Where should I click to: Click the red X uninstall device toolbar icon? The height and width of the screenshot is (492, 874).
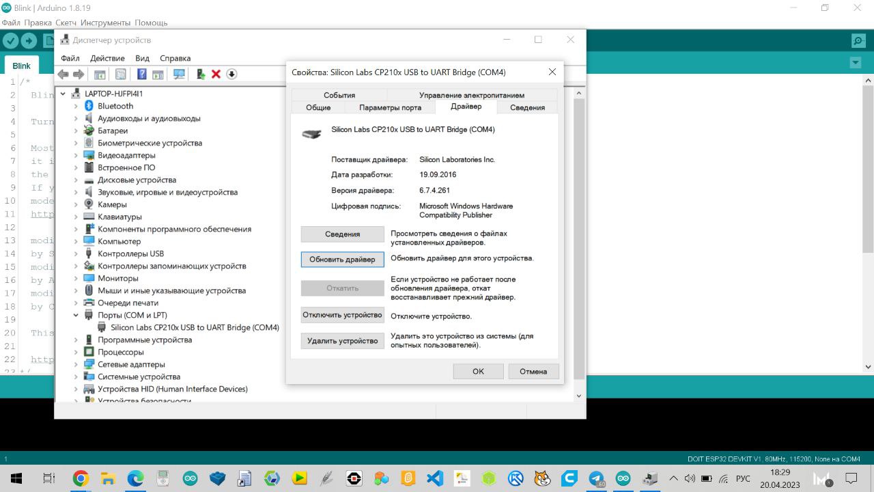coord(216,74)
